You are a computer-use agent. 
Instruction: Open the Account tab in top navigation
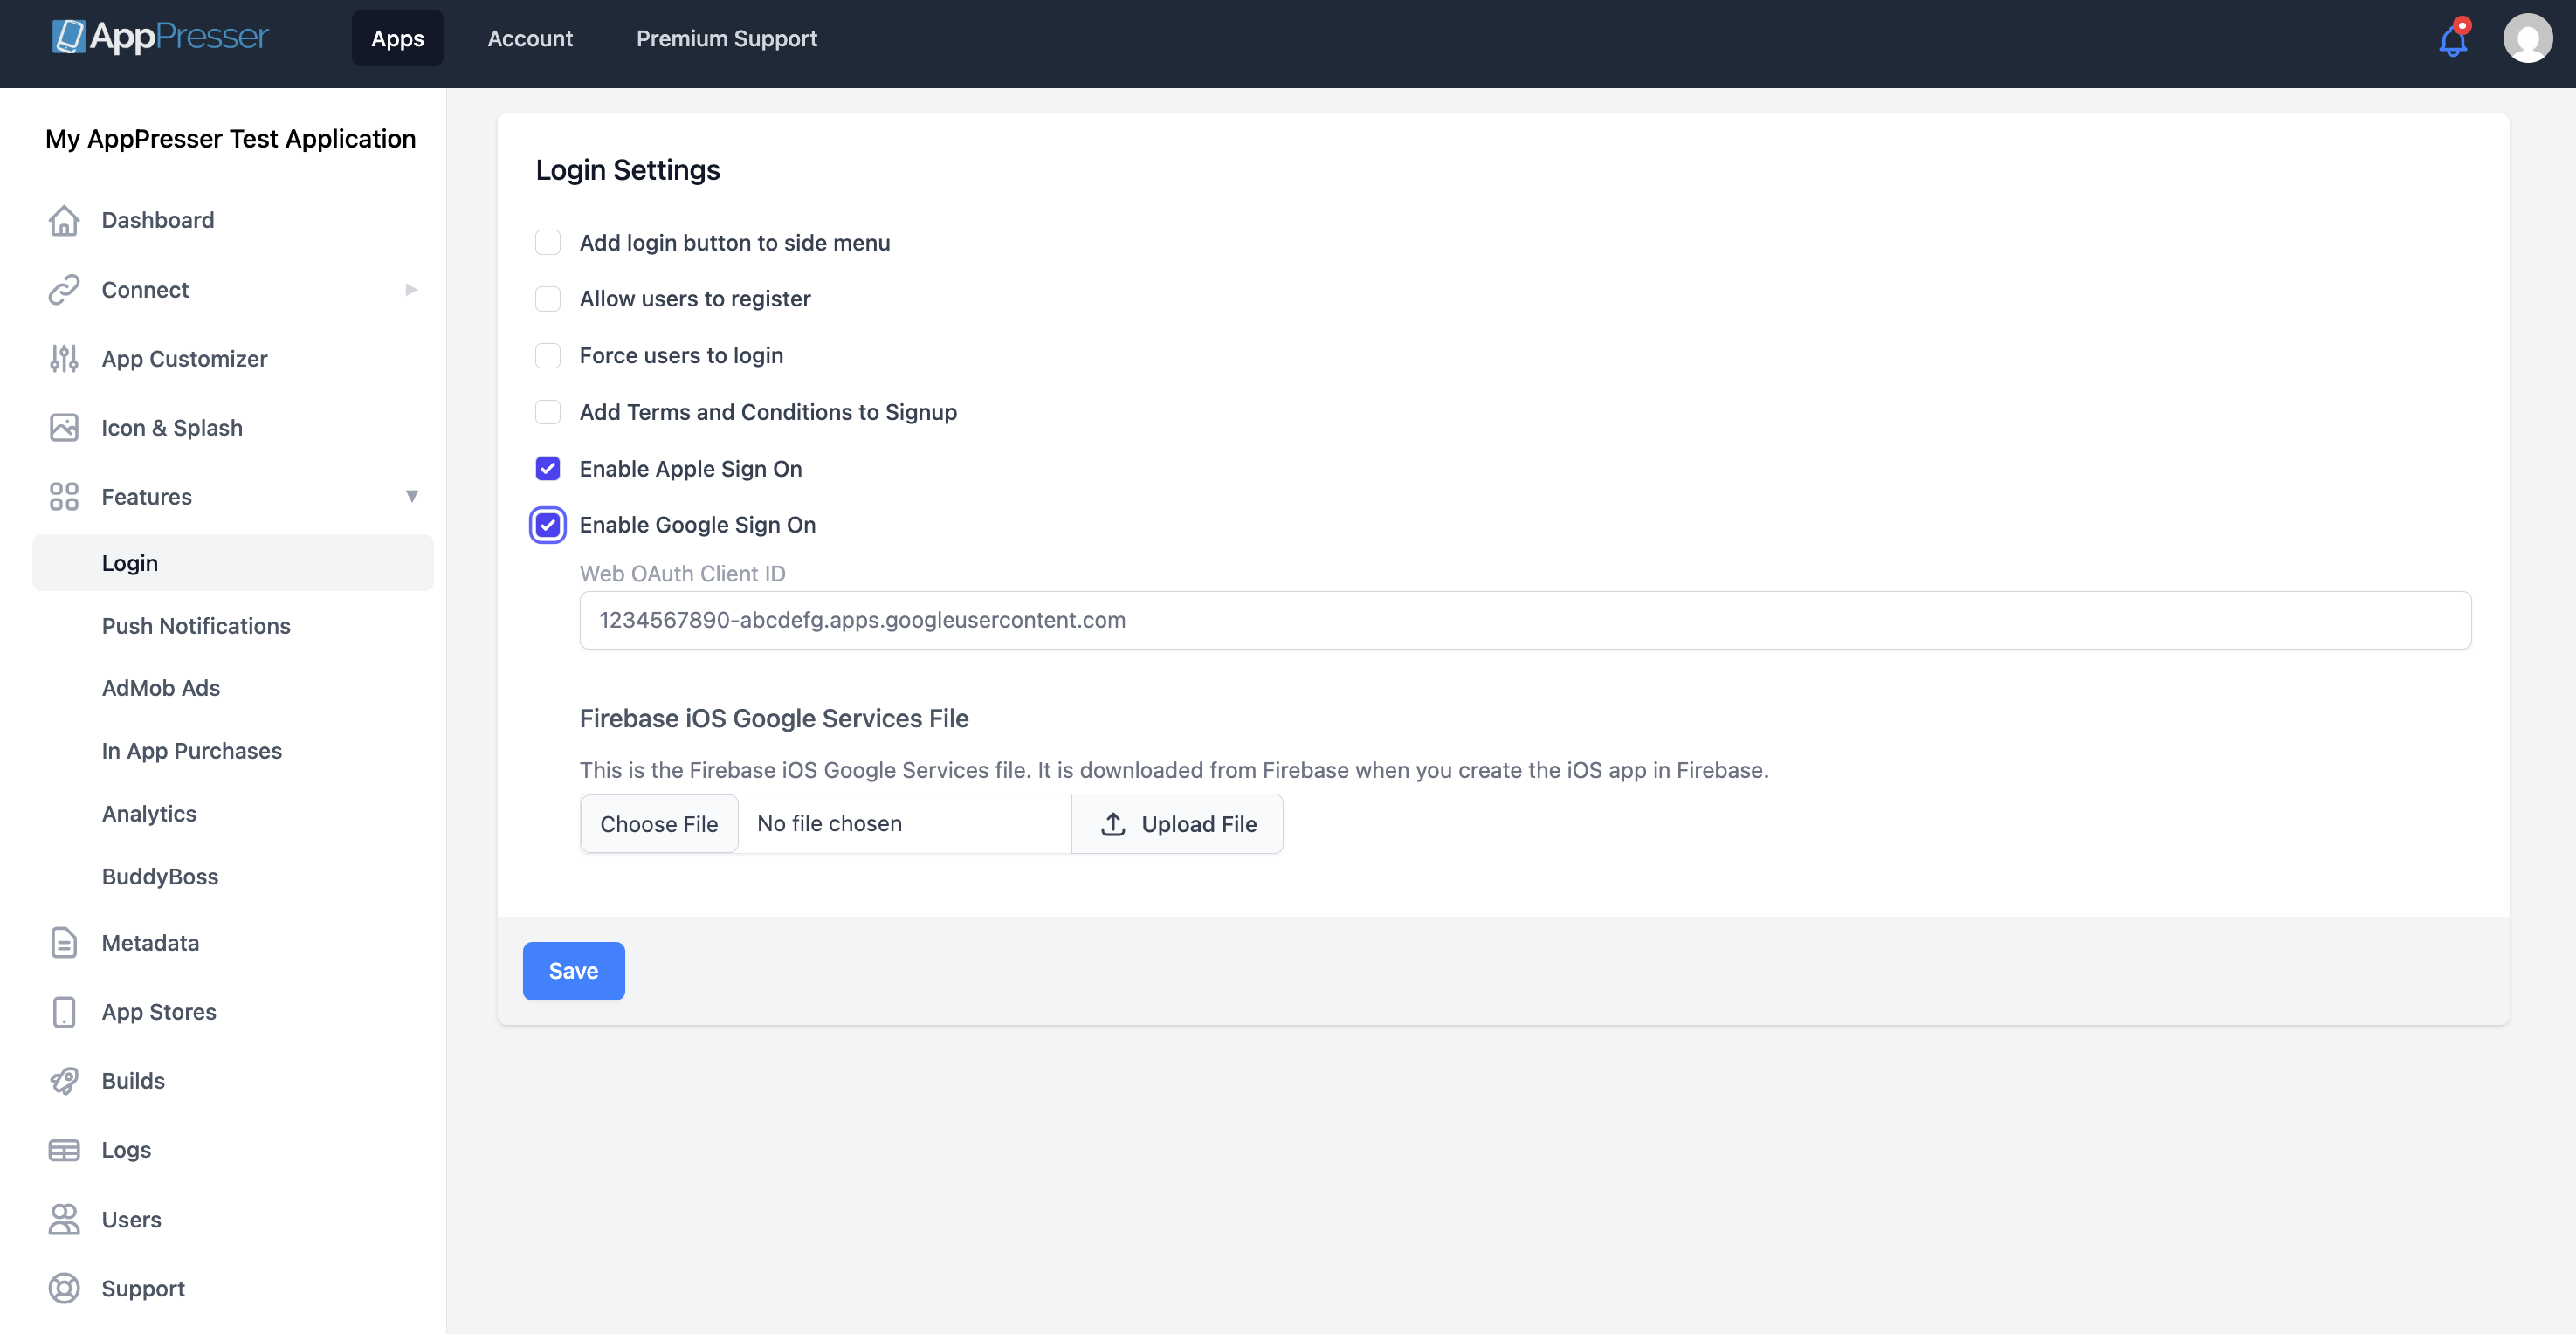(530, 38)
